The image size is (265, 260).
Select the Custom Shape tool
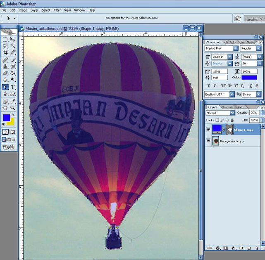(x=12, y=94)
